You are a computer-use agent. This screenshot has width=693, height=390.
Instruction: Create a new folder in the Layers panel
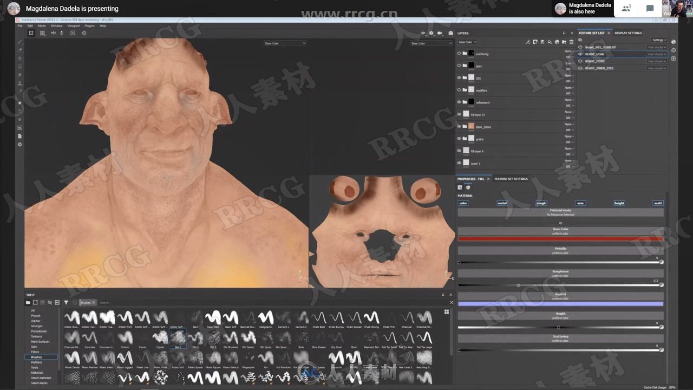[564, 42]
